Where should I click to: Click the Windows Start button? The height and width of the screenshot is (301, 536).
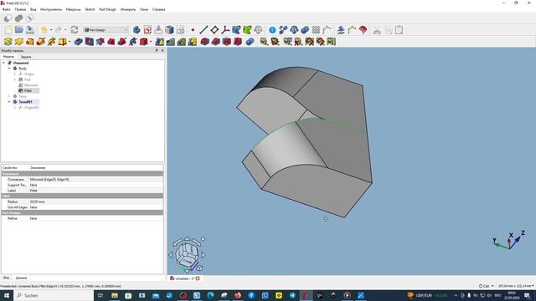tap(7, 295)
